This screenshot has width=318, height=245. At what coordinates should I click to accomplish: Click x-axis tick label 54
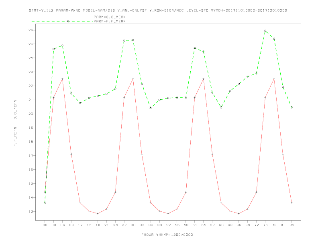coord(204,225)
